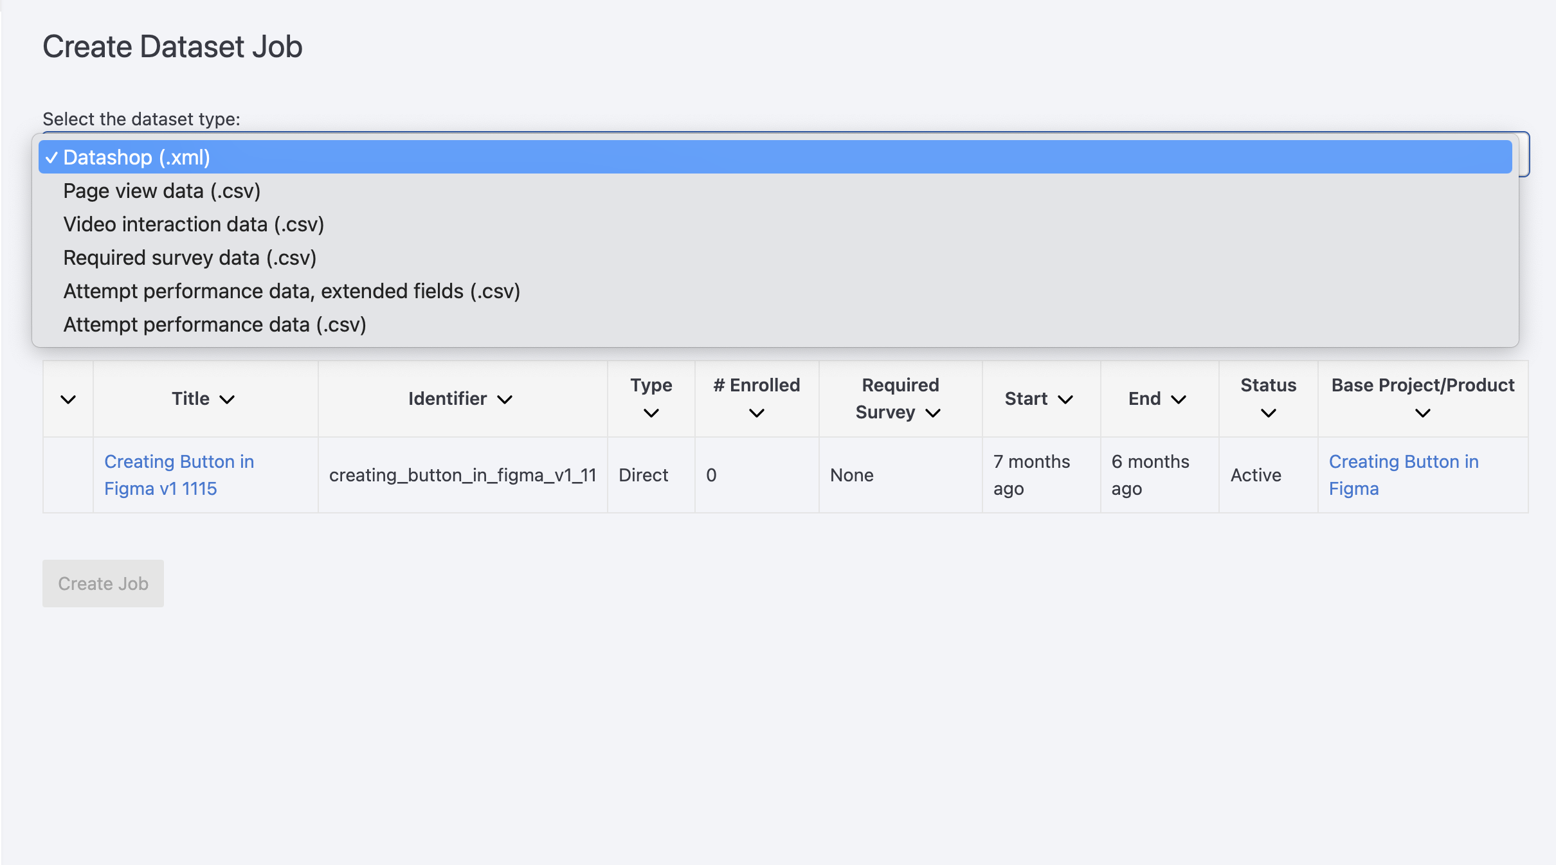Pick Video interaction data (.csv) option
The width and height of the screenshot is (1556, 865).
point(193,224)
